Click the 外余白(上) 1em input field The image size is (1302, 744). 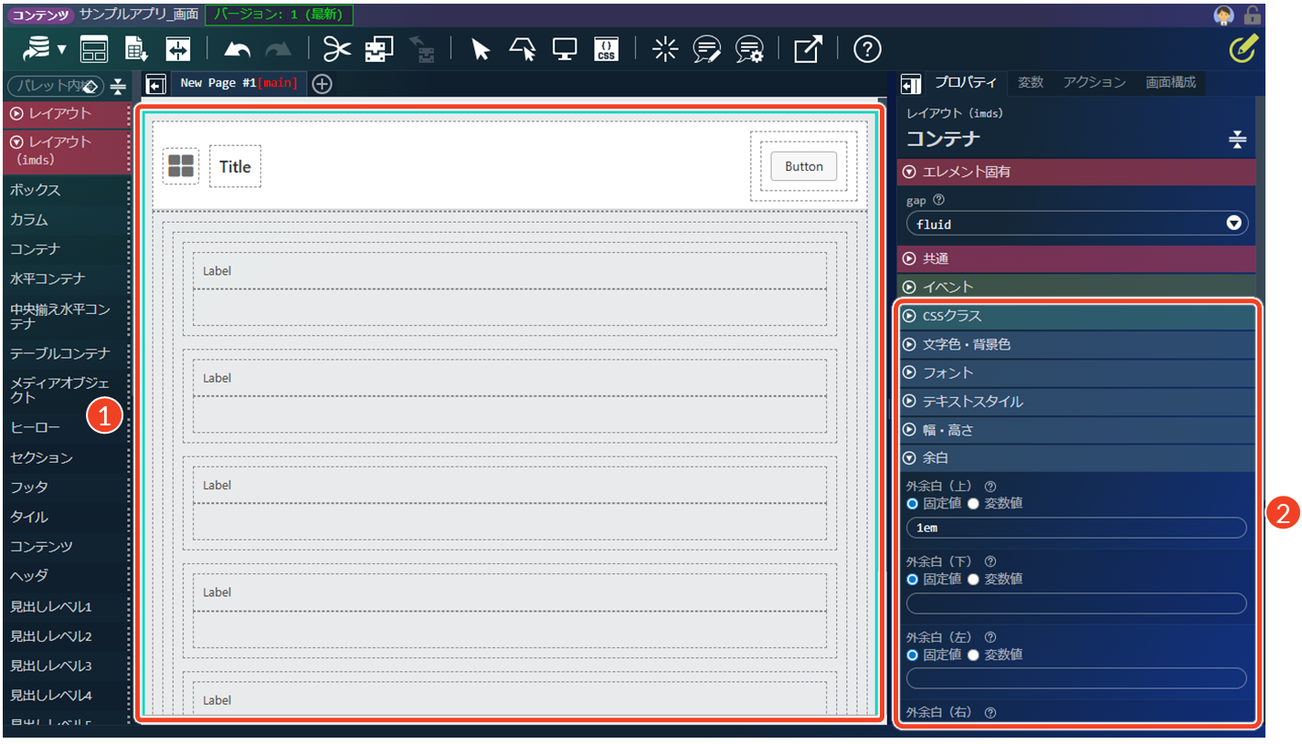tap(1077, 528)
